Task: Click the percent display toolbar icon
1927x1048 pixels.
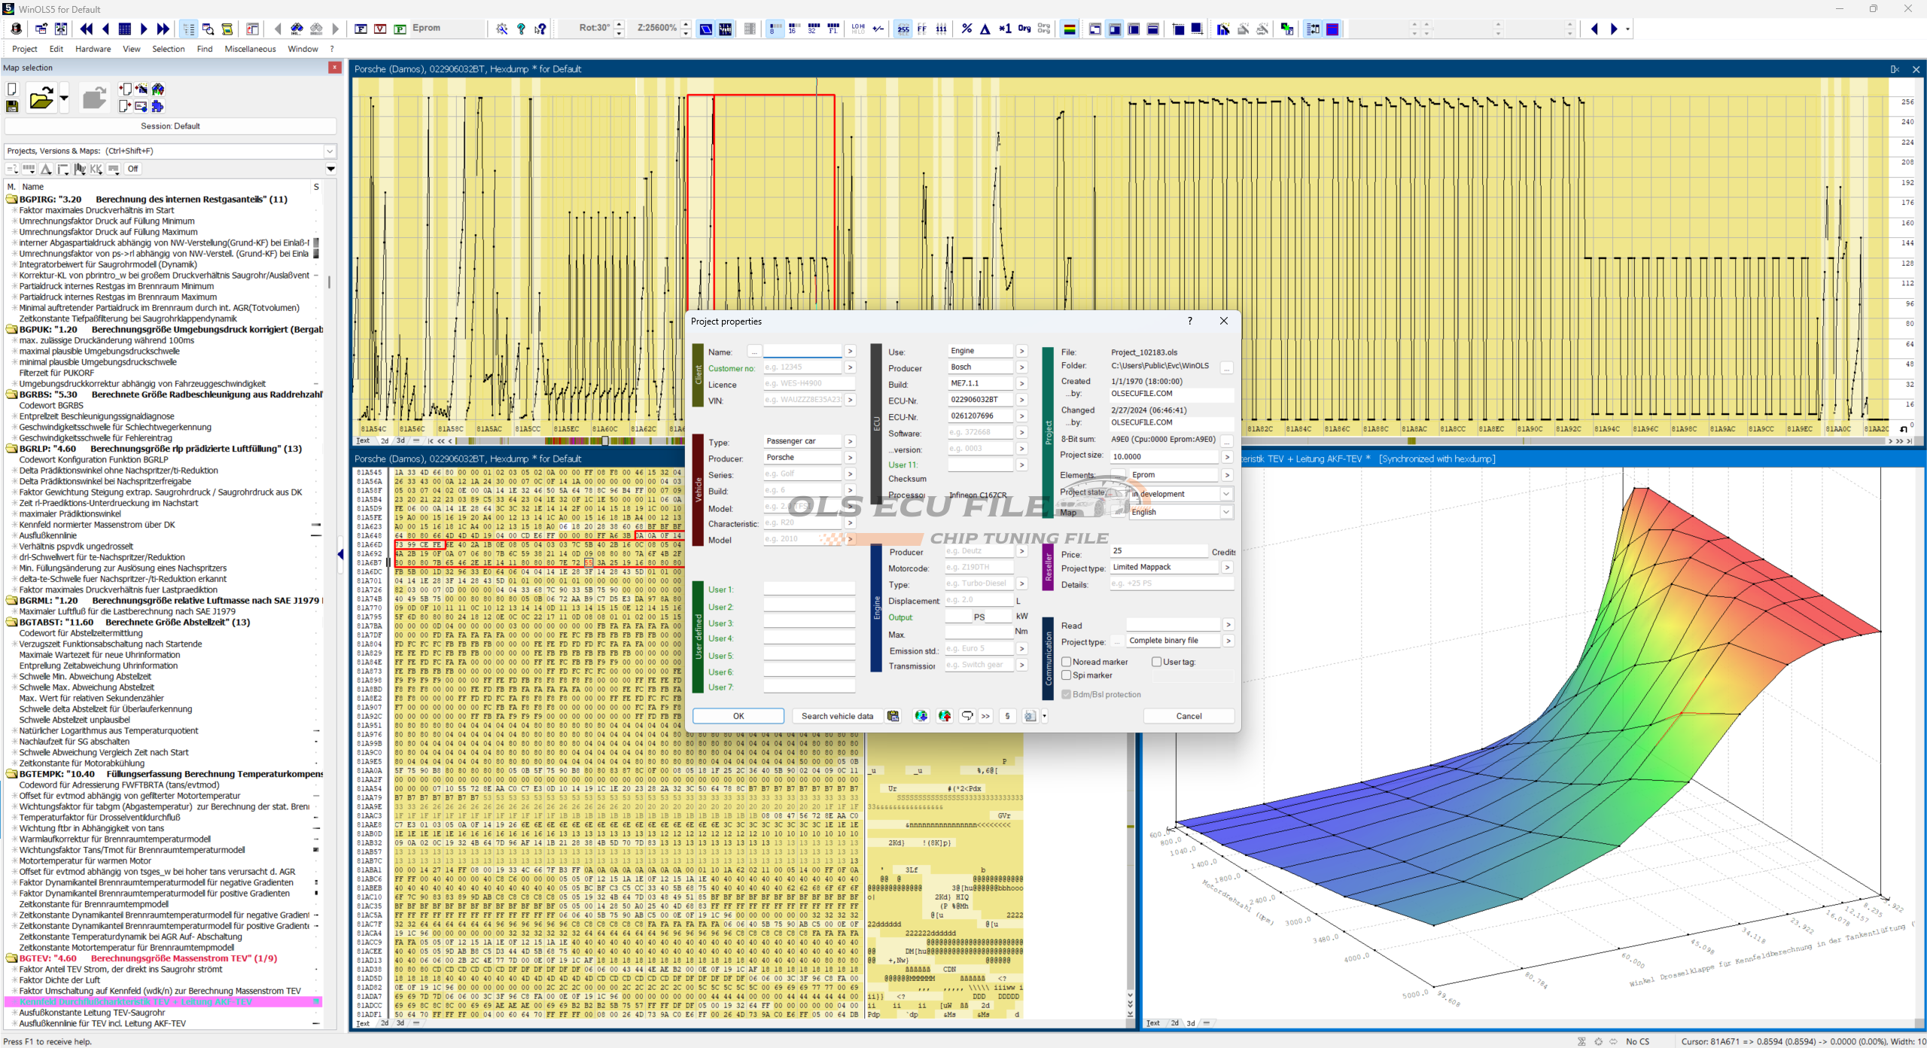Action: [967, 29]
